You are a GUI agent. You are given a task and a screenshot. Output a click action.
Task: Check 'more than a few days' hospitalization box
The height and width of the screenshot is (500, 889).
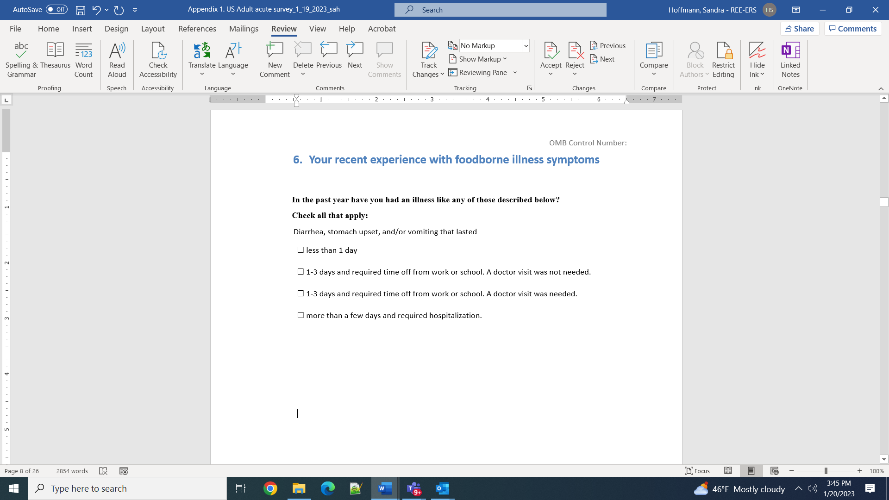(x=301, y=315)
